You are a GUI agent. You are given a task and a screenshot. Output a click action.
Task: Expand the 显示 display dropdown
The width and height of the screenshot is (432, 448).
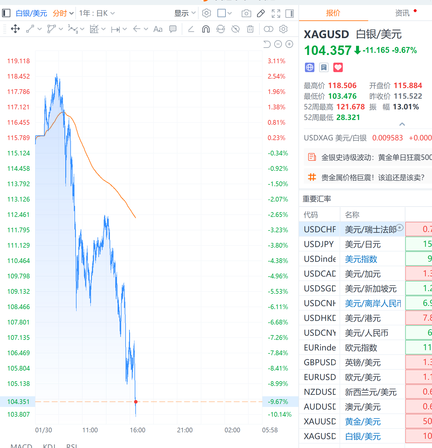point(185,13)
